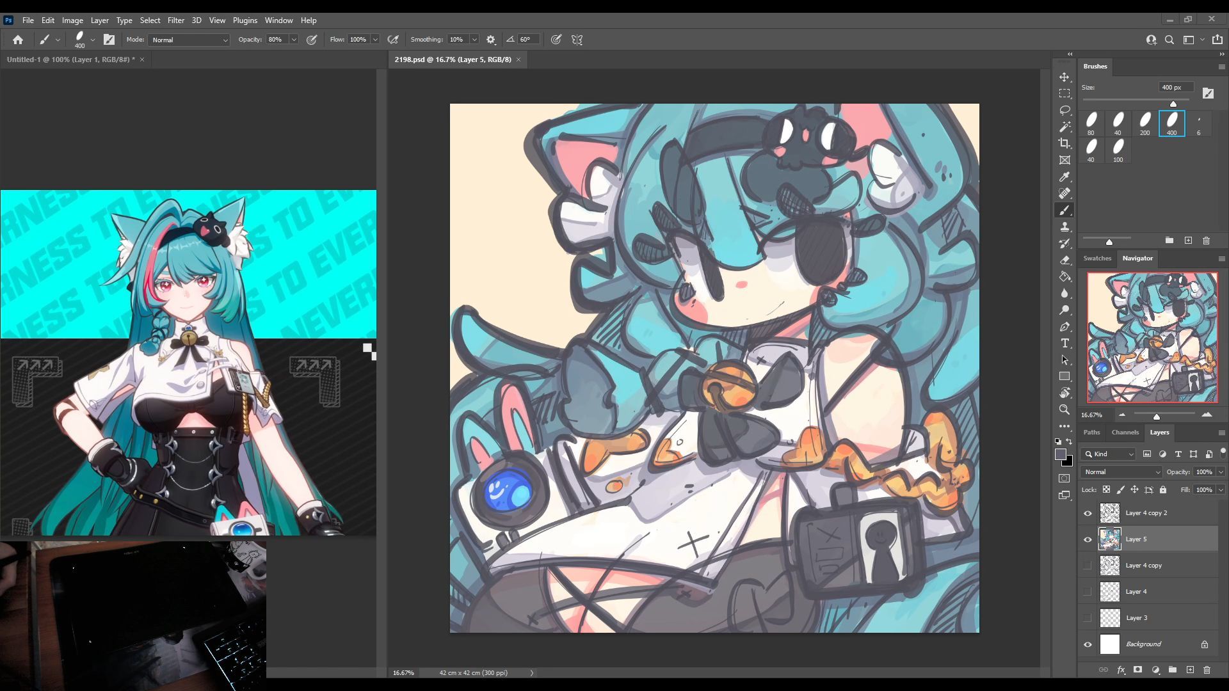Image resolution: width=1229 pixels, height=691 pixels.
Task: Open the blending Mode dropdown in options bar
Action: (x=189, y=40)
